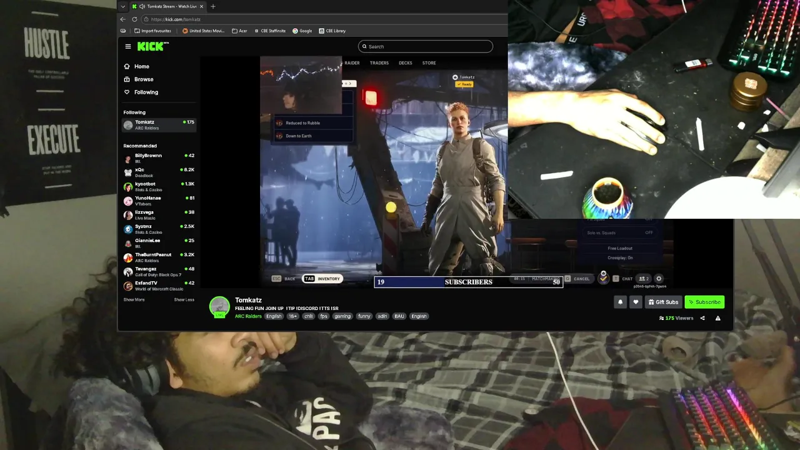Image resolution: width=800 pixels, height=450 pixels.
Task: Open the Kick hamburger menu
Action: coord(127,46)
